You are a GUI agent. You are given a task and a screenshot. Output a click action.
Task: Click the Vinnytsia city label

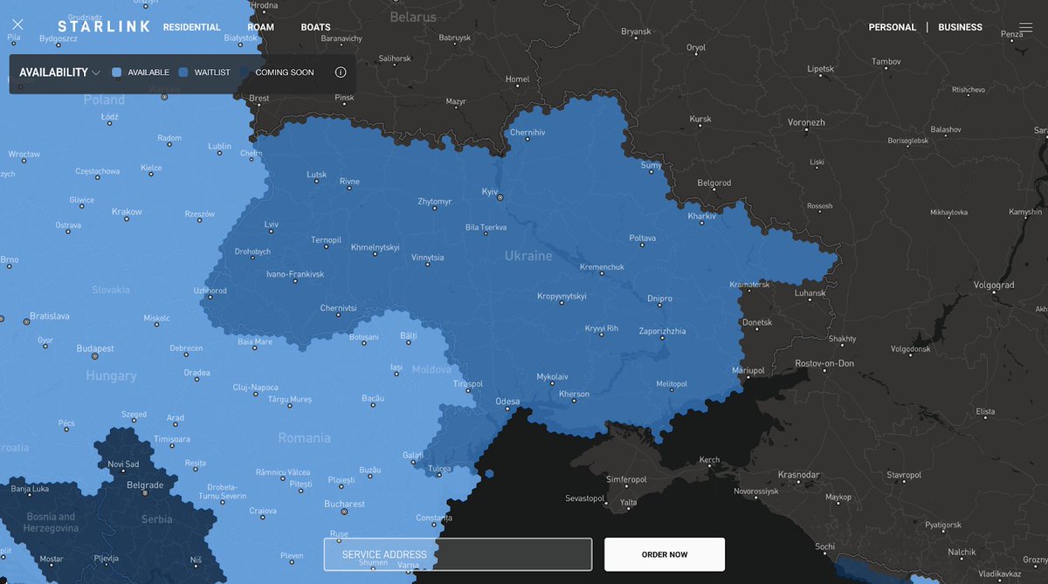pyautogui.click(x=428, y=258)
